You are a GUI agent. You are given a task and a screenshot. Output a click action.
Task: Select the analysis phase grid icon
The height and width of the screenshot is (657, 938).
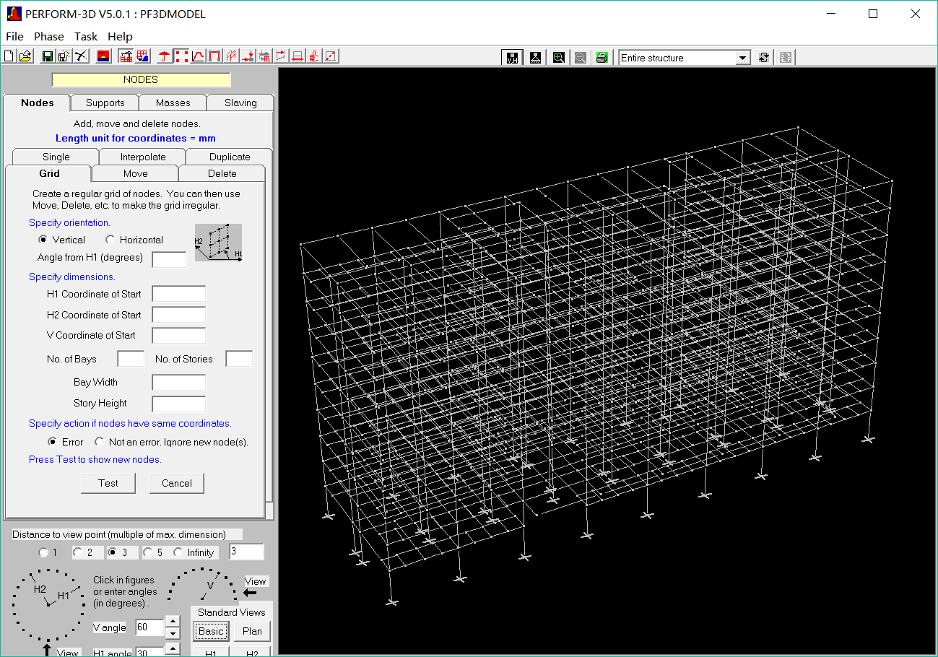142,56
